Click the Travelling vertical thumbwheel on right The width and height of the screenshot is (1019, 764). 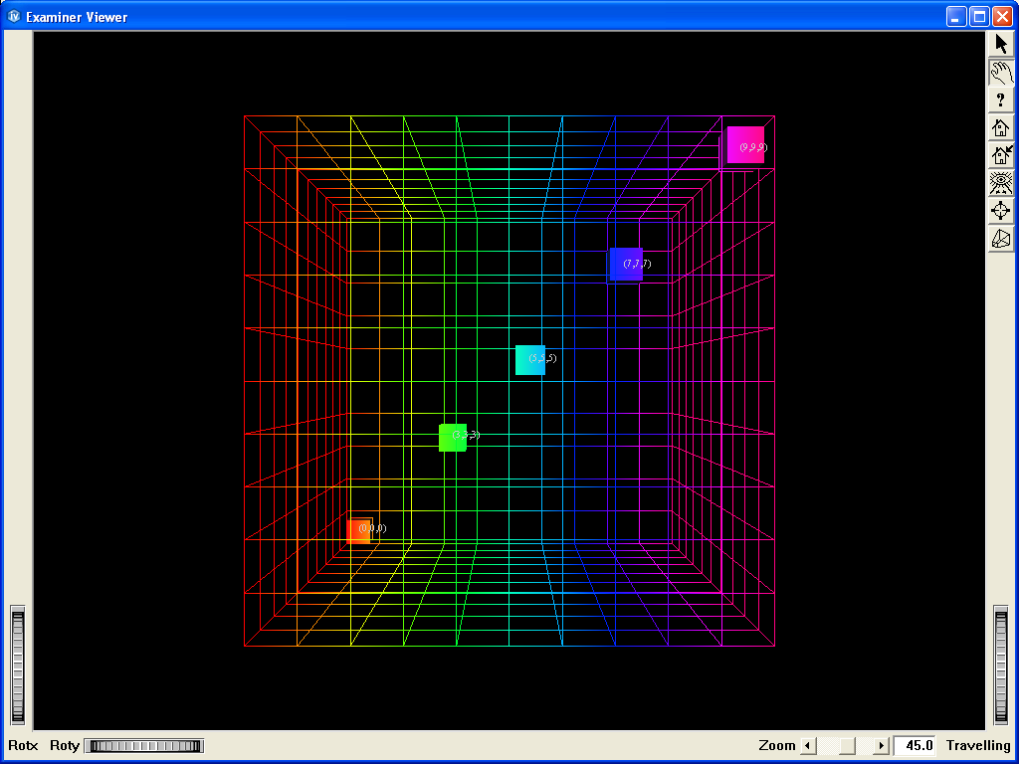(1001, 665)
